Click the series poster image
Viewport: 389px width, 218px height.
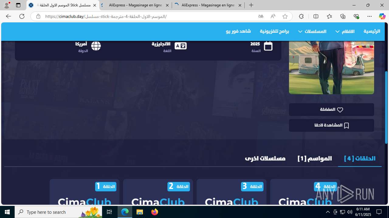(332, 67)
